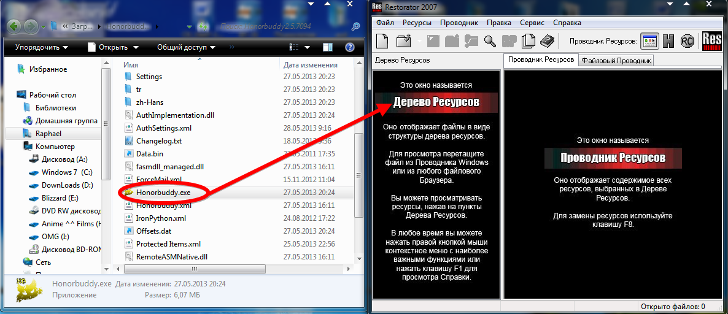Viewport: 728px width, 314px height.
Task: Open the view options dropdown arrow
Action: point(307,47)
